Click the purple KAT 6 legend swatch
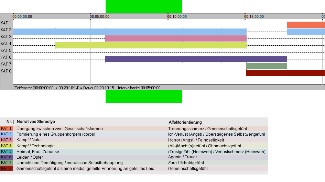 (x=7, y=157)
